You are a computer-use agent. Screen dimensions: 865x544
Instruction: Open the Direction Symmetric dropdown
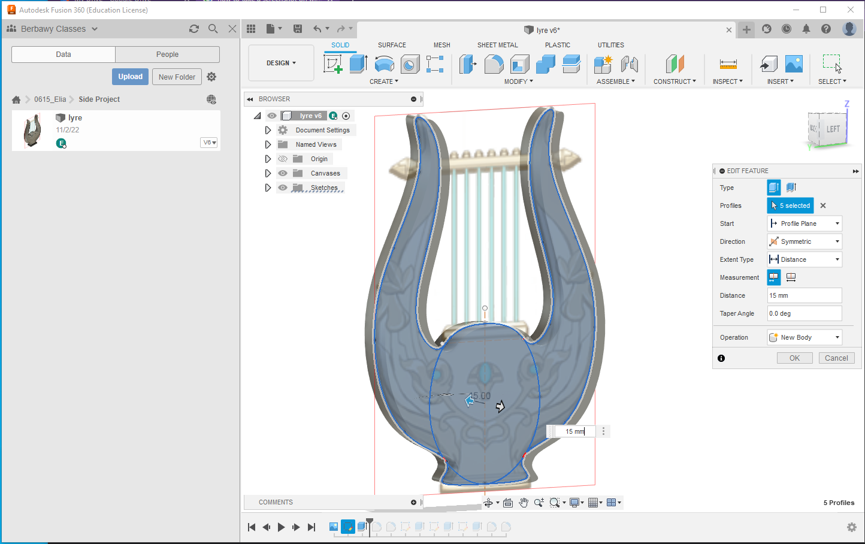804,241
